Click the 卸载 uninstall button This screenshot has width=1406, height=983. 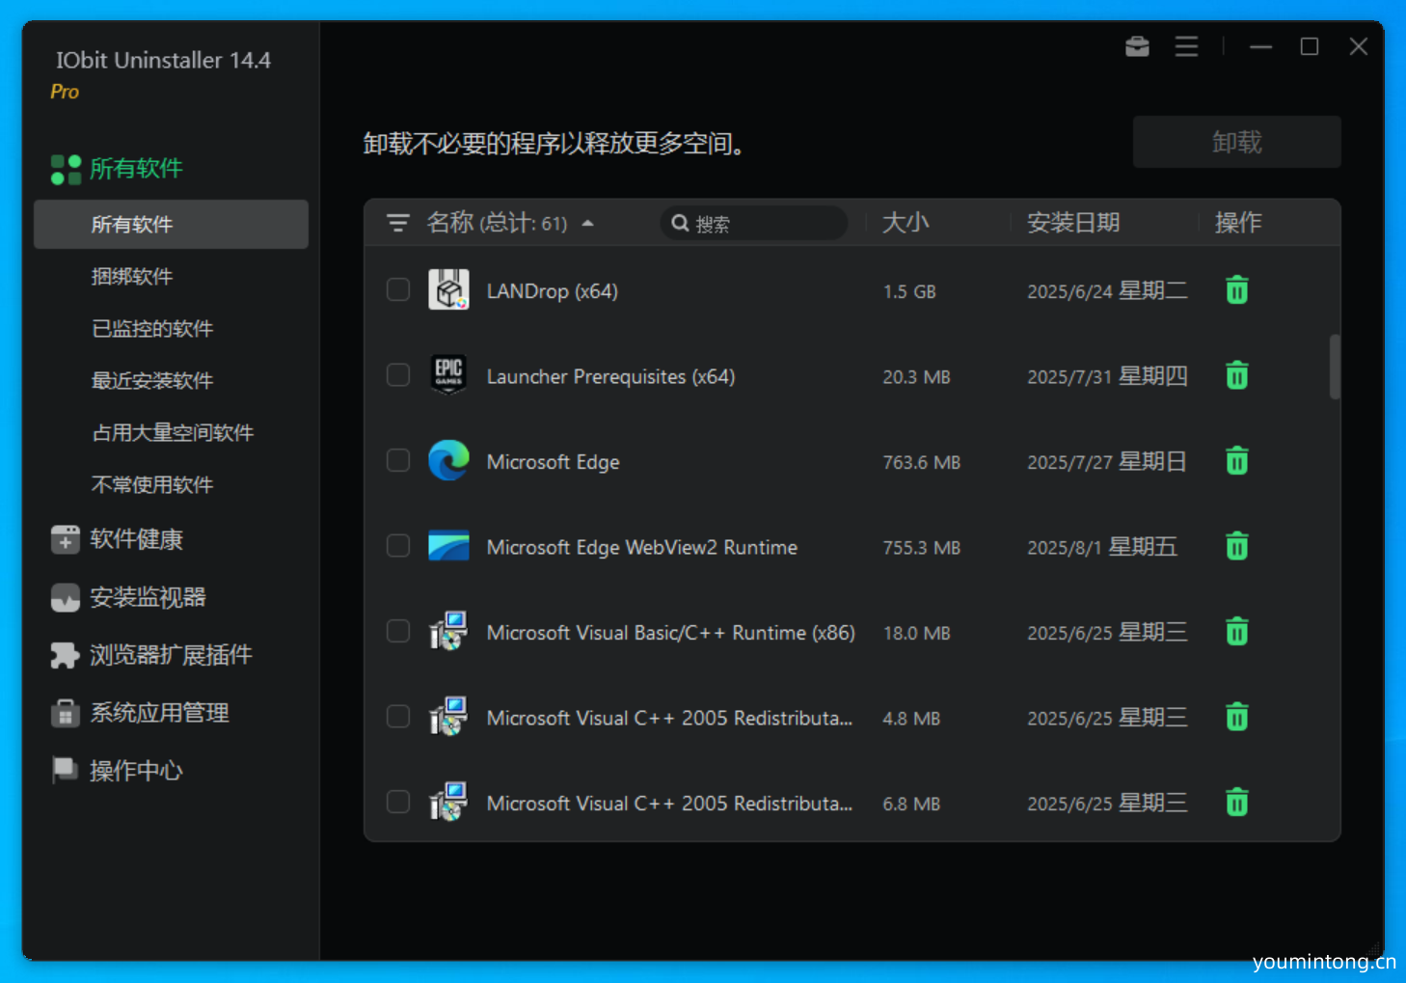(1236, 142)
